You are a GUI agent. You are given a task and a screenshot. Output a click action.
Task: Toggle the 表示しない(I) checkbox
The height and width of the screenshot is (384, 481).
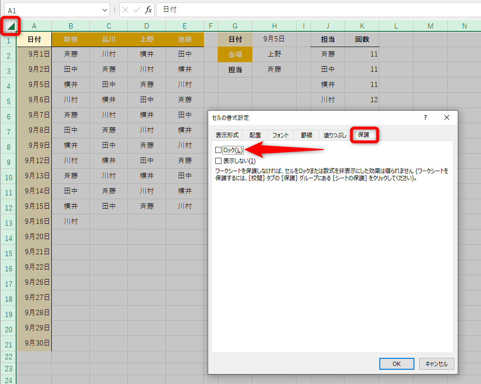pyautogui.click(x=219, y=161)
